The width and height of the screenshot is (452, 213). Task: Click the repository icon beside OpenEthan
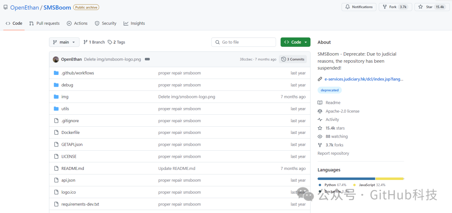(x=5, y=7)
